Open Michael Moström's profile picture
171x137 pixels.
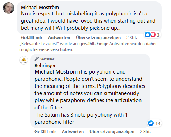tap(9, 8)
